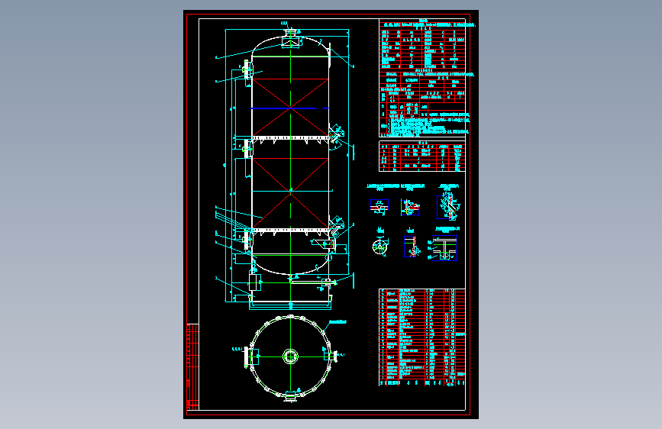Click the design data table at top right
This screenshot has width=662, height=429.
pyautogui.click(x=422, y=78)
